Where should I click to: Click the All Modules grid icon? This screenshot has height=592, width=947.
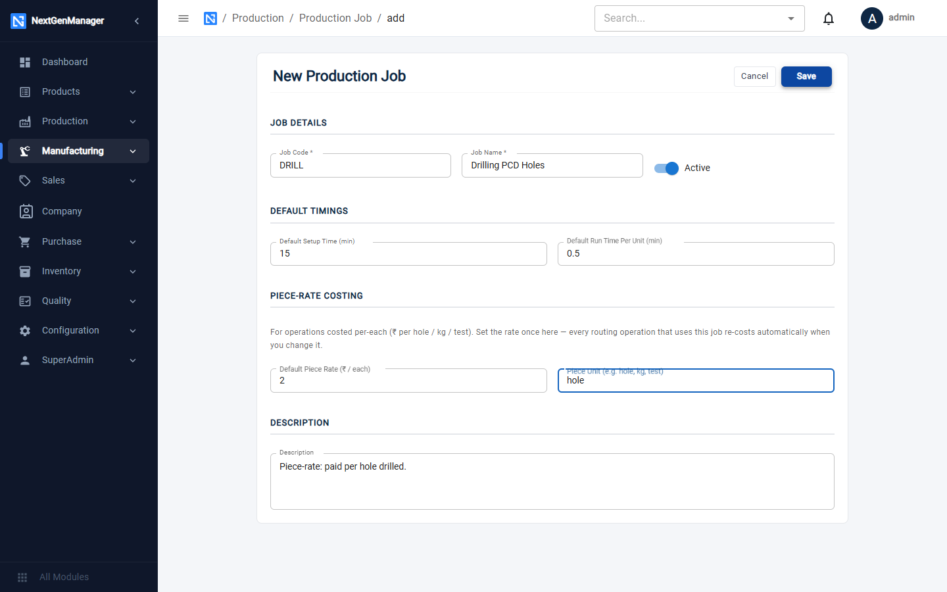coord(22,578)
